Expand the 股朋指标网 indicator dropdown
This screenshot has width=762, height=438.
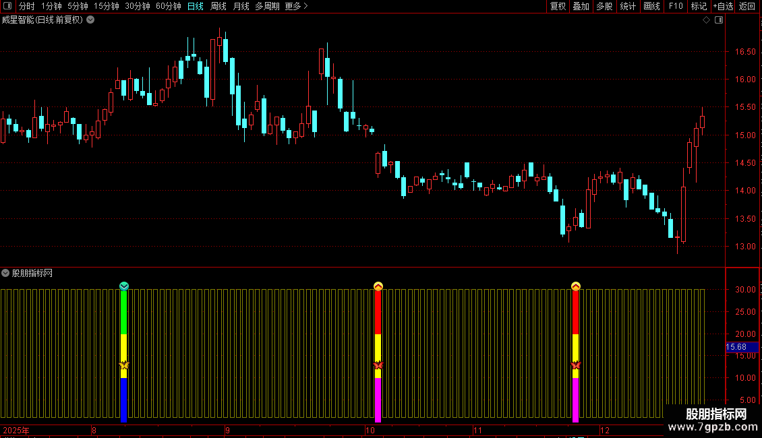(x=5, y=273)
